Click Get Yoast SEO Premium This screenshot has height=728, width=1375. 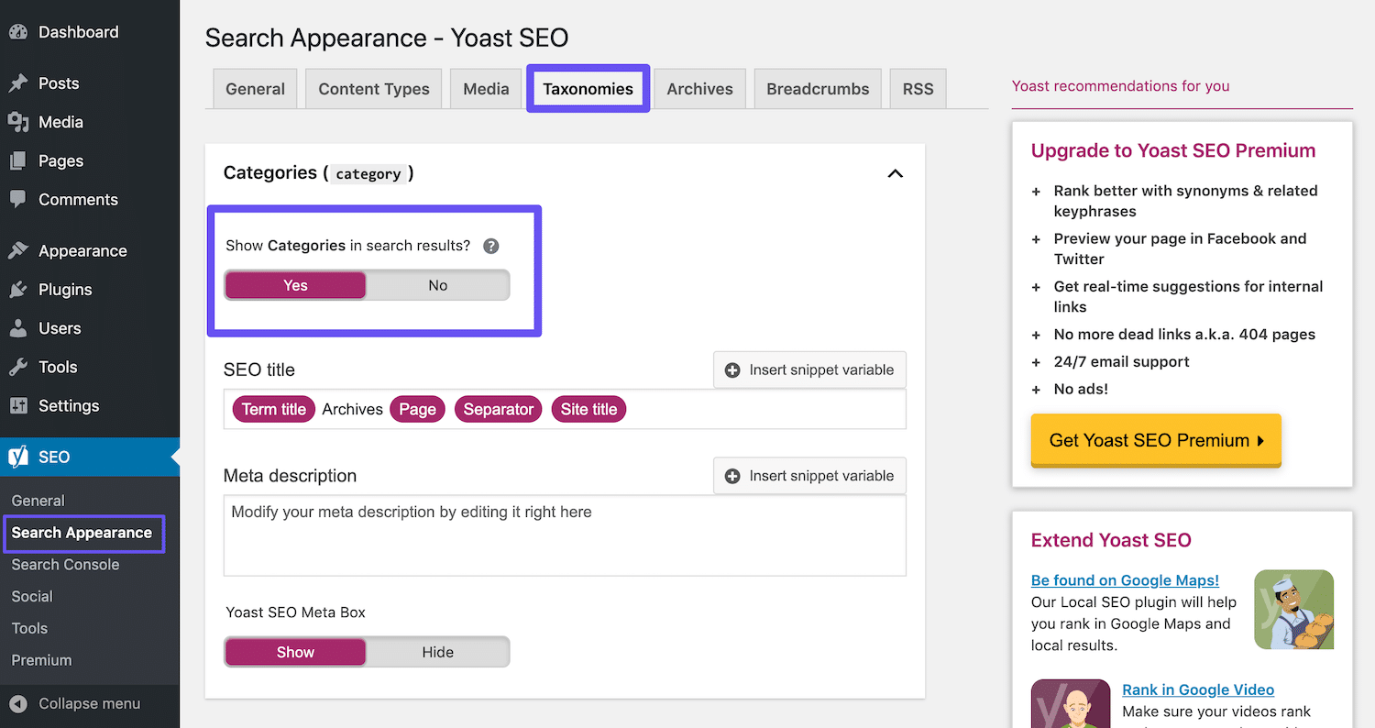coord(1155,440)
